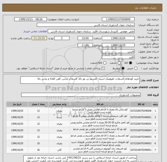Open the buyer contact information link
This screenshot has height=162, width=167.
tap(35, 31)
